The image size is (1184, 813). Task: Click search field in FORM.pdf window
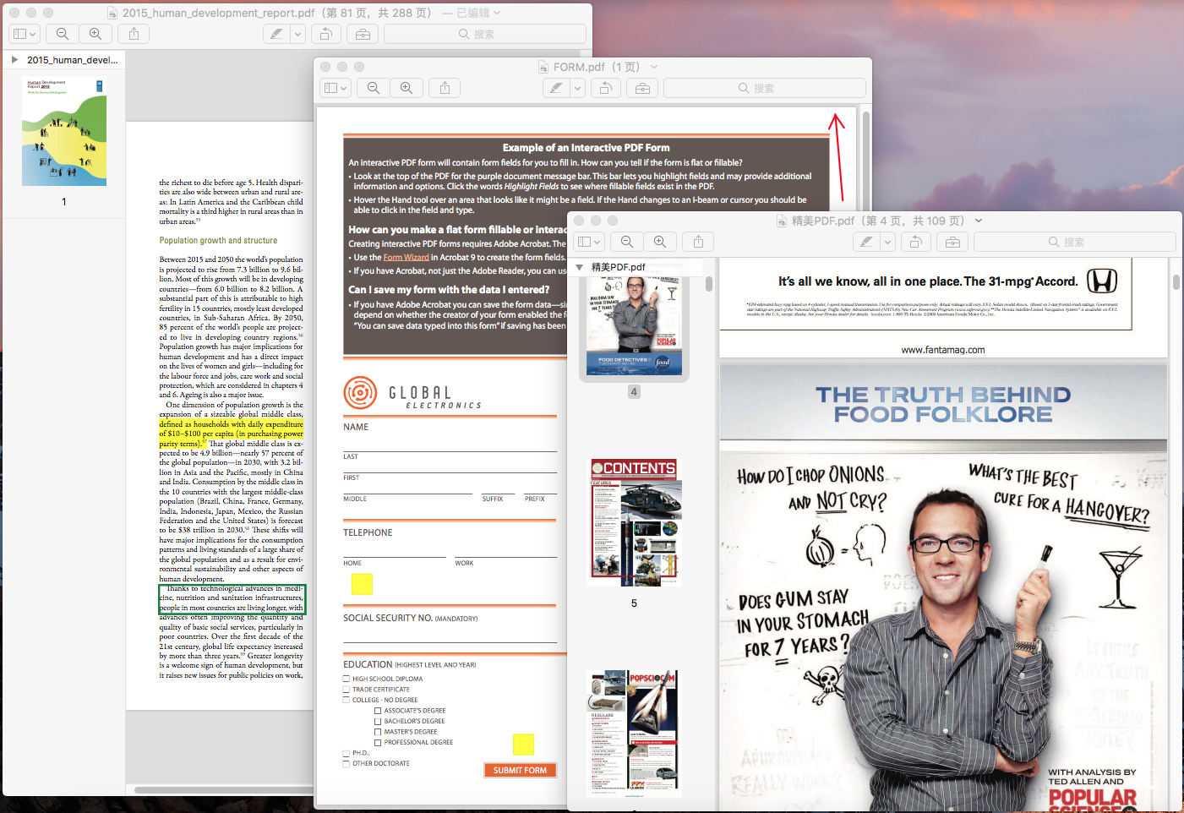point(764,88)
